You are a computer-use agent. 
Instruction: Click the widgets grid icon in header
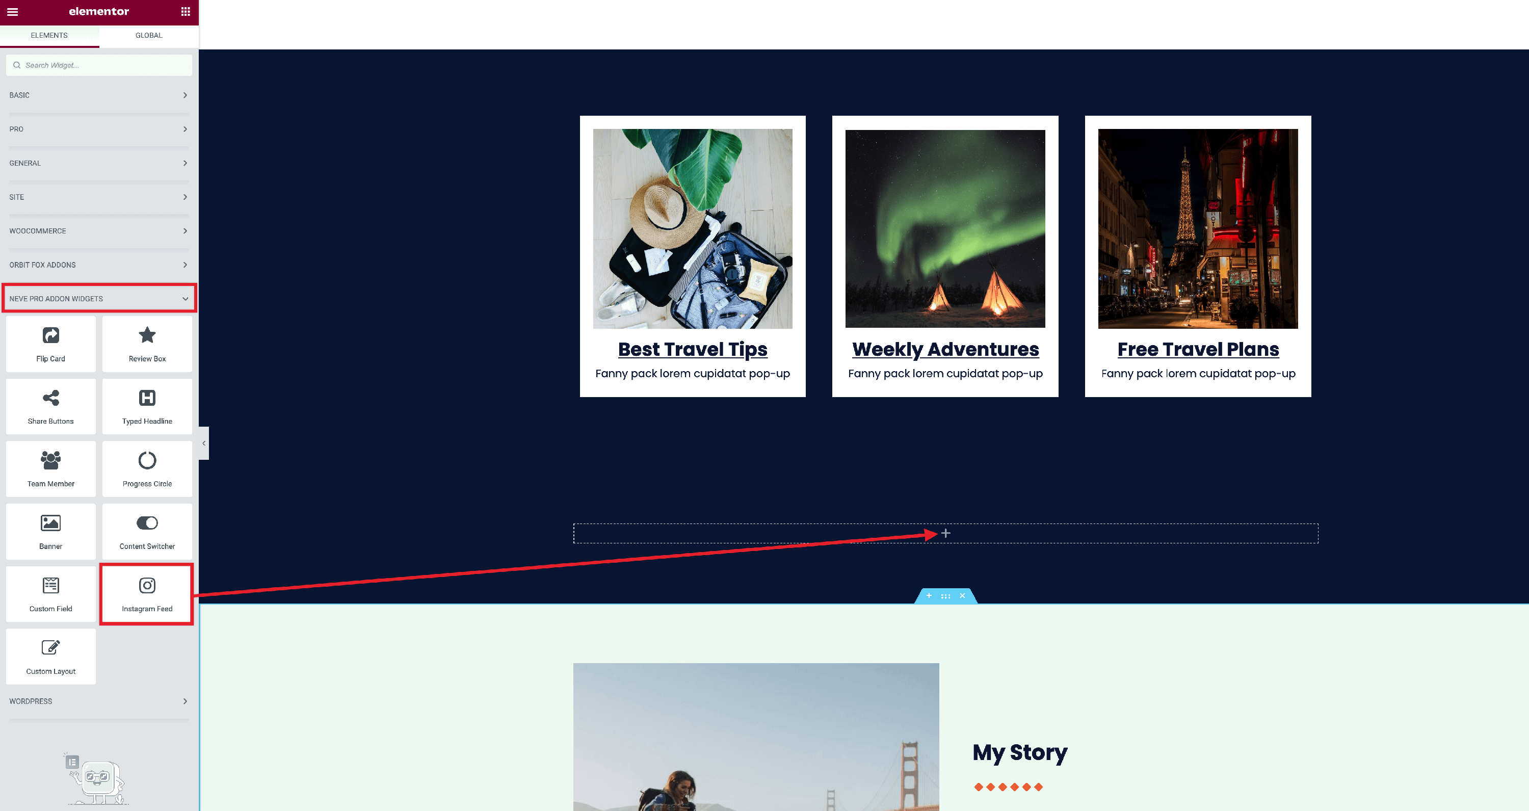click(x=185, y=12)
